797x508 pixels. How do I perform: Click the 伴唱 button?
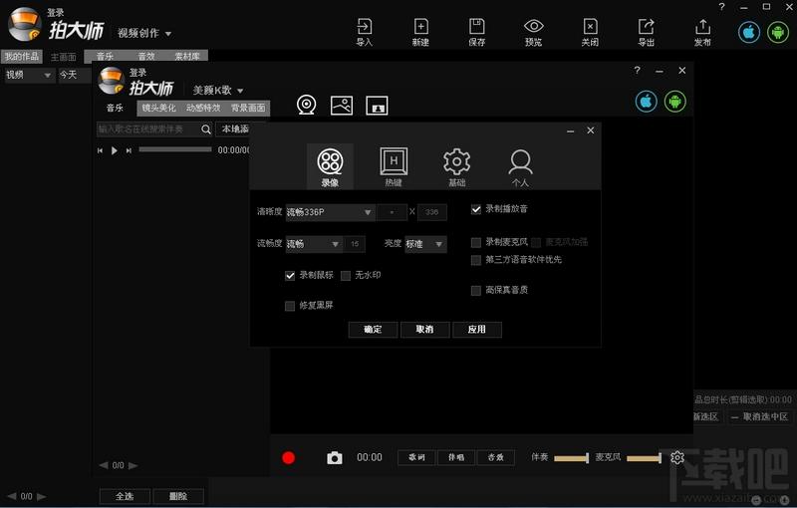tap(456, 458)
